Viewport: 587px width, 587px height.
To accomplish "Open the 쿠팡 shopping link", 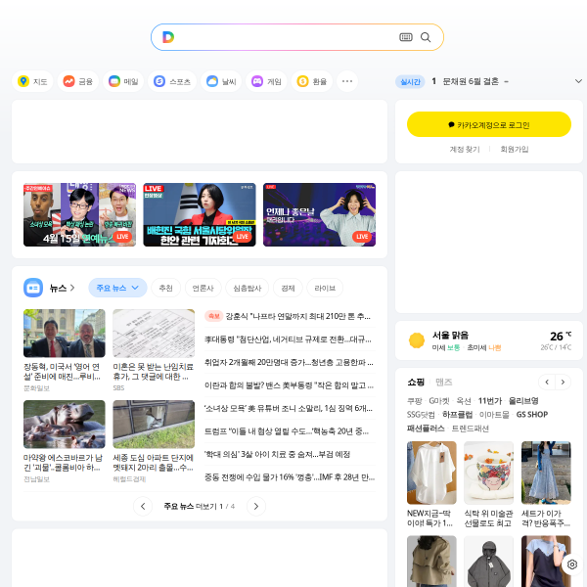I will (414, 401).
